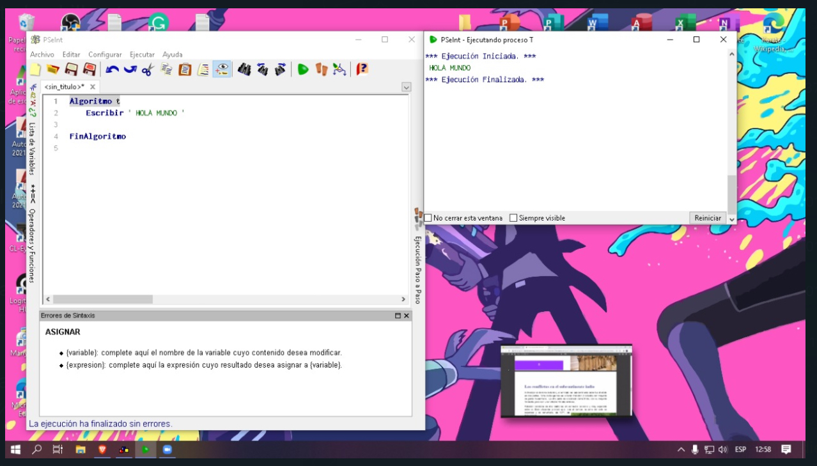Redo the last undone edit
Viewport: 817px width, 466px height.
coord(130,69)
